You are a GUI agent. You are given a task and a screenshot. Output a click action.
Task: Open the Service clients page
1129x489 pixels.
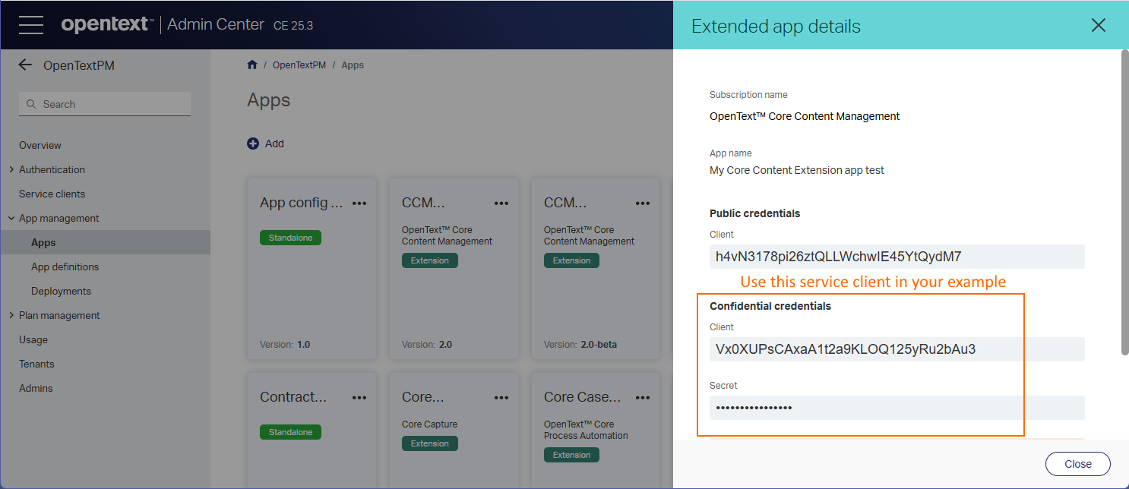[52, 194]
